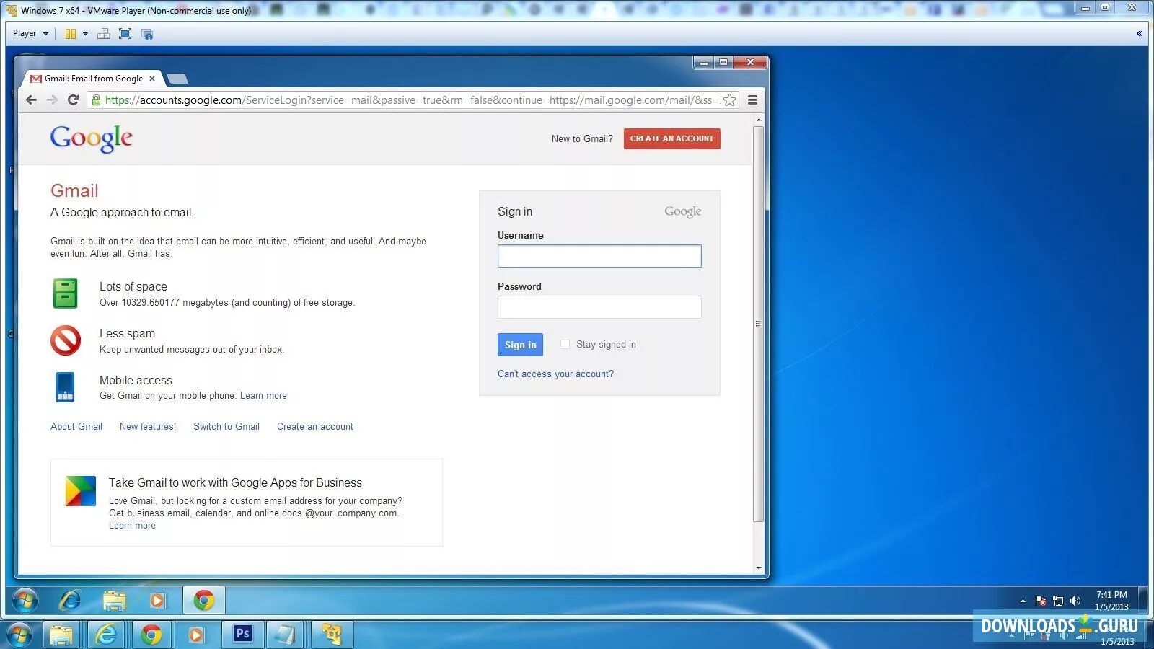Viewport: 1154px width, 649px height.
Task: Pause the virtual machine with the suspend icon
Action: click(70, 34)
